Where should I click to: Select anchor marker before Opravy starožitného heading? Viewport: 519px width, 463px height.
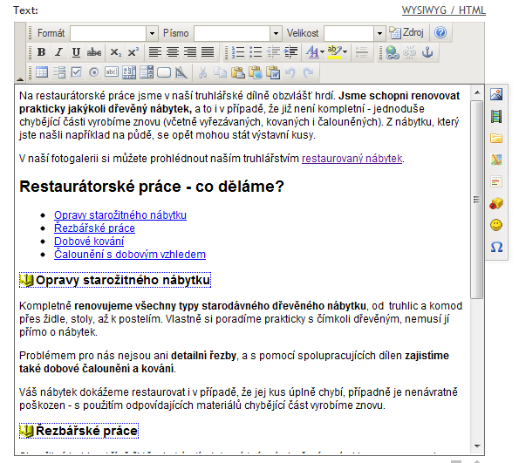point(26,280)
